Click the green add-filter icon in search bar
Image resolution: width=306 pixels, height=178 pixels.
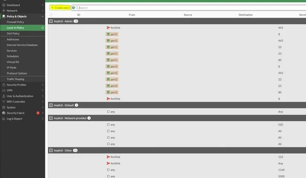[73, 8]
